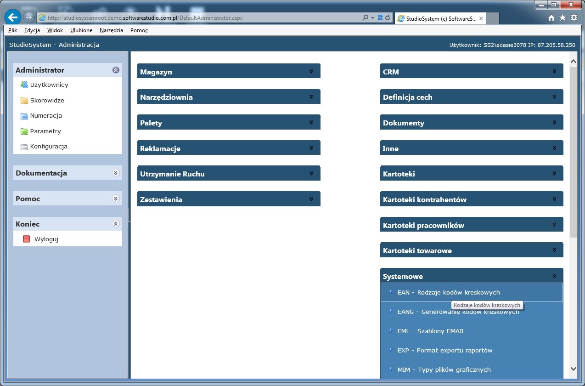This screenshot has width=585, height=386.
Task: Click the Skorowidze yellow folder icon
Action: tap(24, 100)
